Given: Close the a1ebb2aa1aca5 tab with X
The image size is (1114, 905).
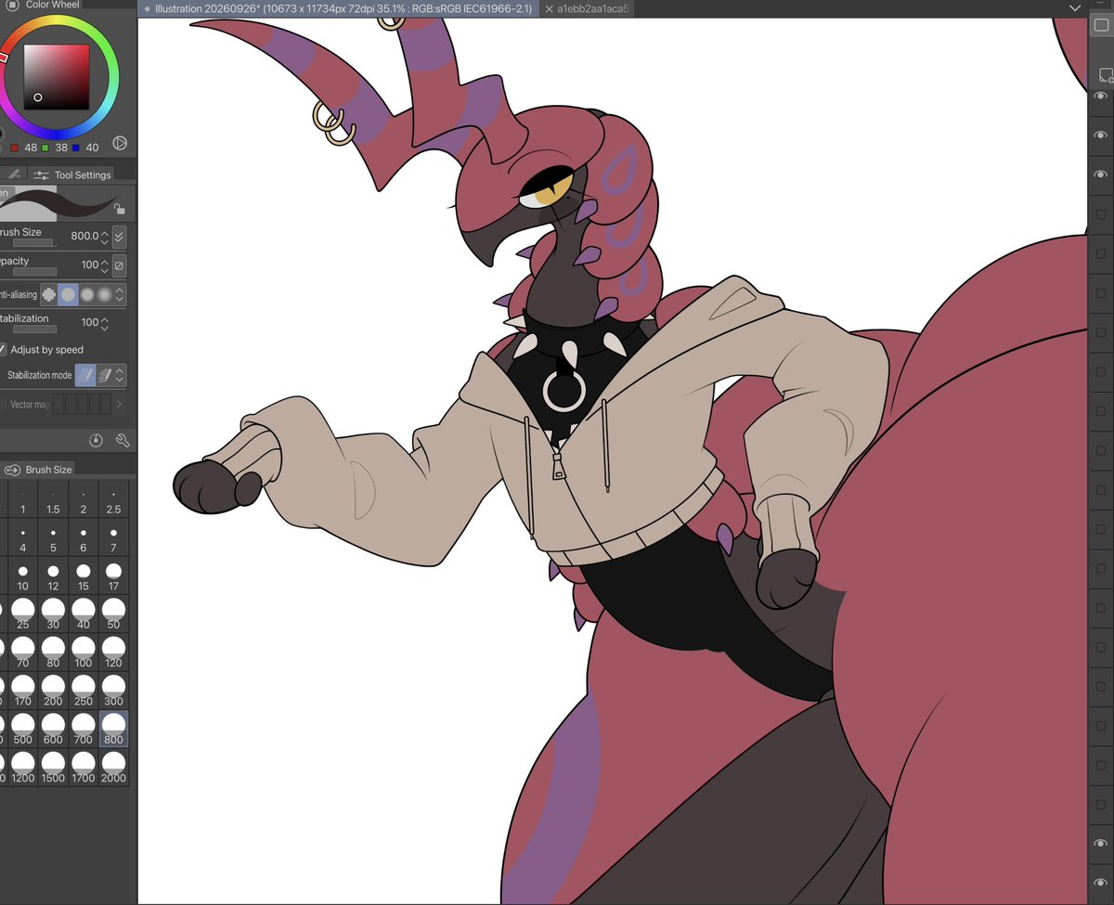Looking at the screenshot, I should pyautogui.click(x=549, y=8).
